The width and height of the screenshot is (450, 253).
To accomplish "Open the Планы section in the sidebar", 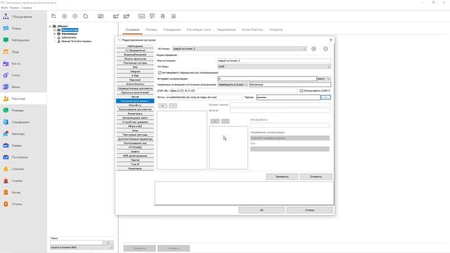I will tap(16, 28).
